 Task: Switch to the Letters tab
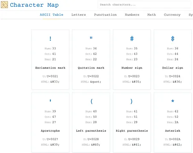(x=78, y=14)
